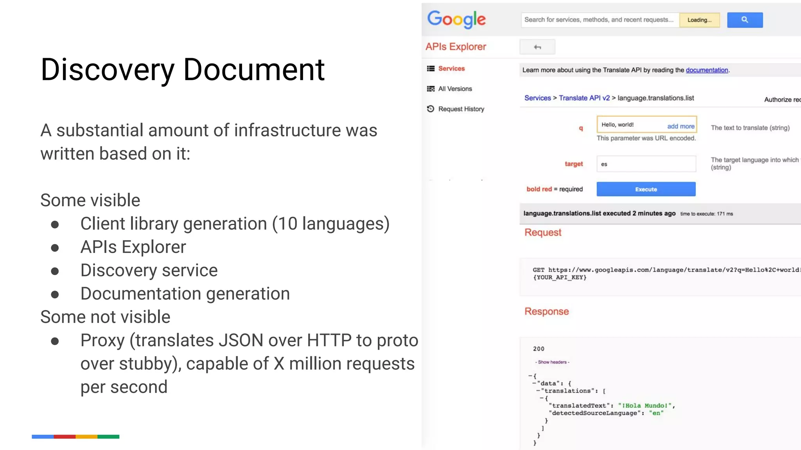Click the Request section heading
This screenshot has height=450, width=801.
[543, 232]
